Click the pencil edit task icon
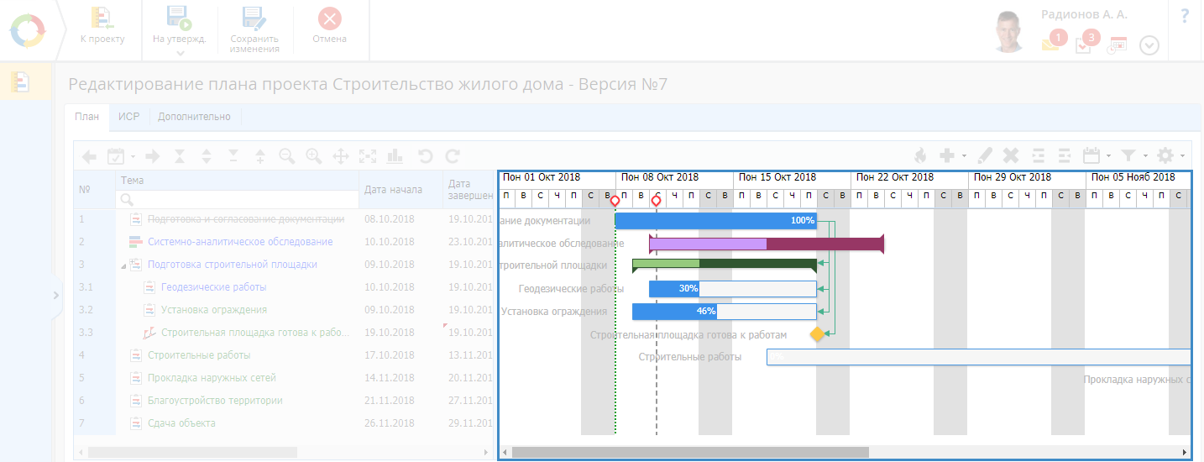Image resolution: width=1204 pixels, height=462 pixels. 986,155
